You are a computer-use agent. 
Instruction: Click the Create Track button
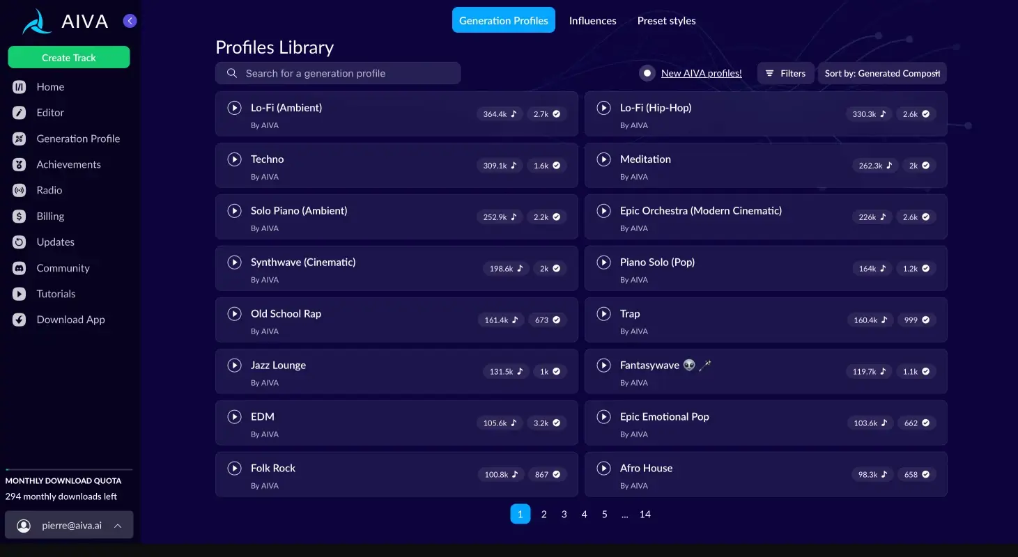coord(69,57)
